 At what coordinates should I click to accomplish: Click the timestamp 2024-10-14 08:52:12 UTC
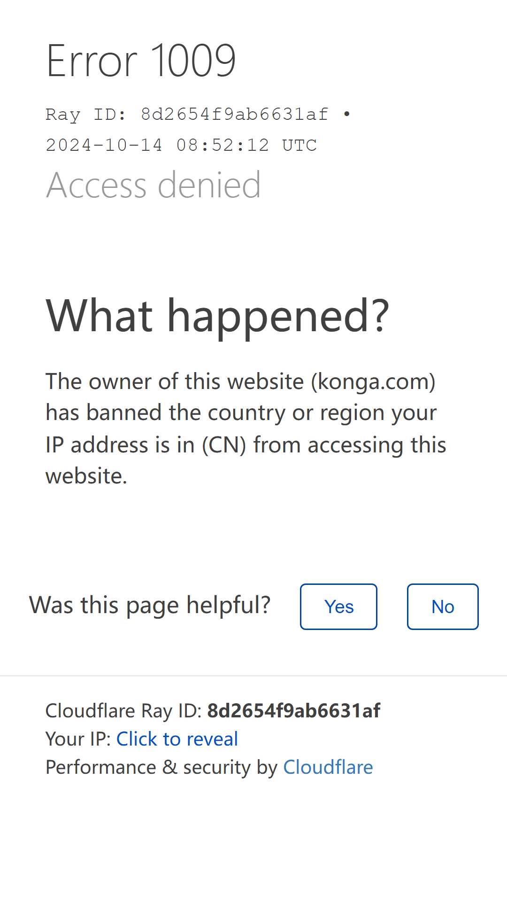tap(181, 145)
